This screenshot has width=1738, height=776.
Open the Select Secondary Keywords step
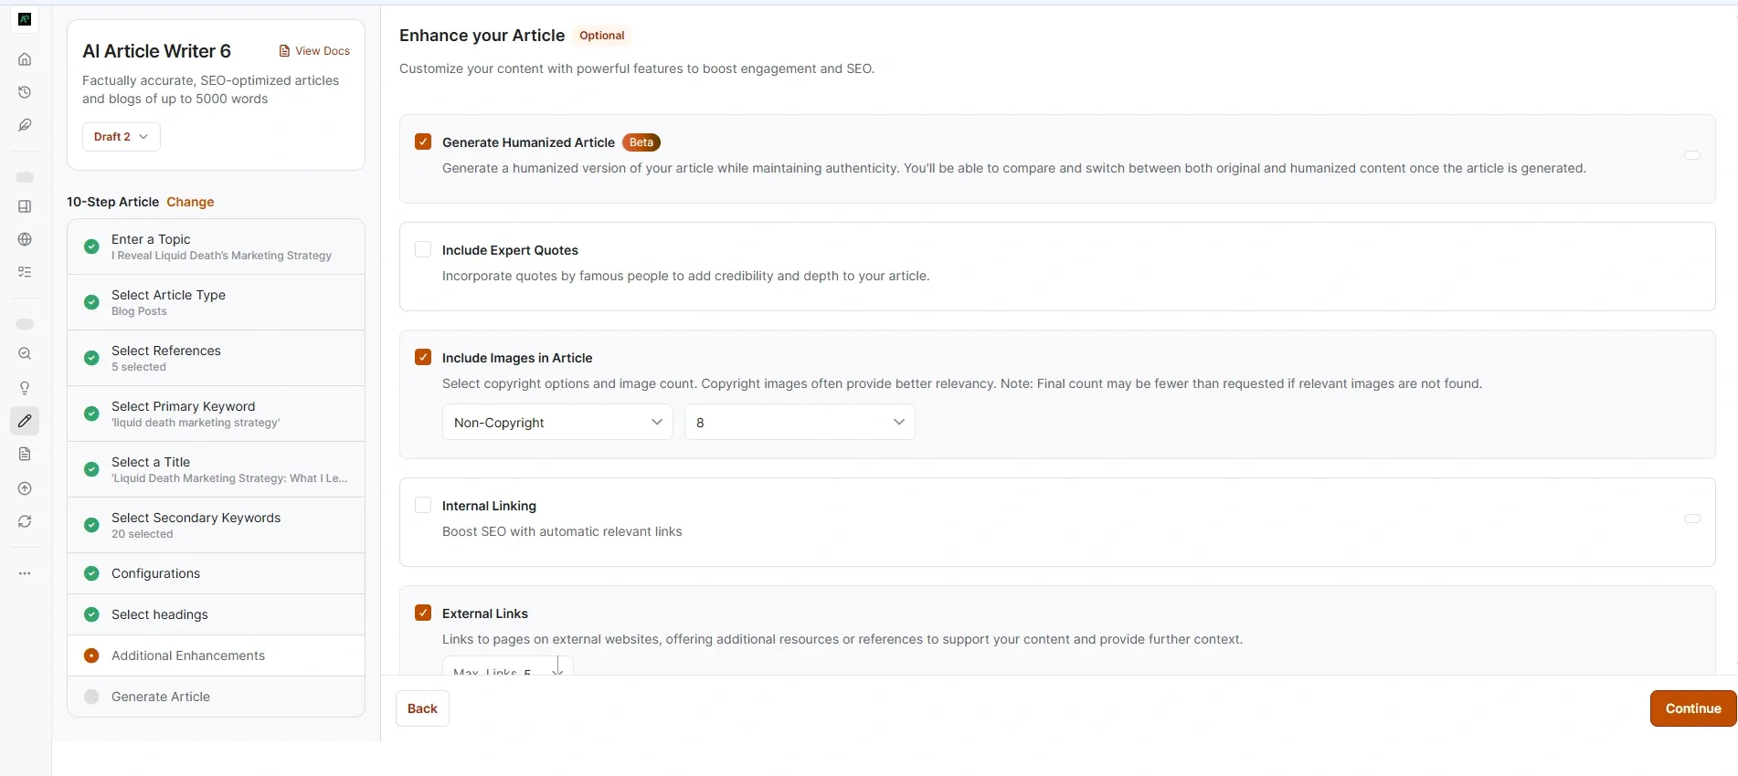click(x=217, y=525)
